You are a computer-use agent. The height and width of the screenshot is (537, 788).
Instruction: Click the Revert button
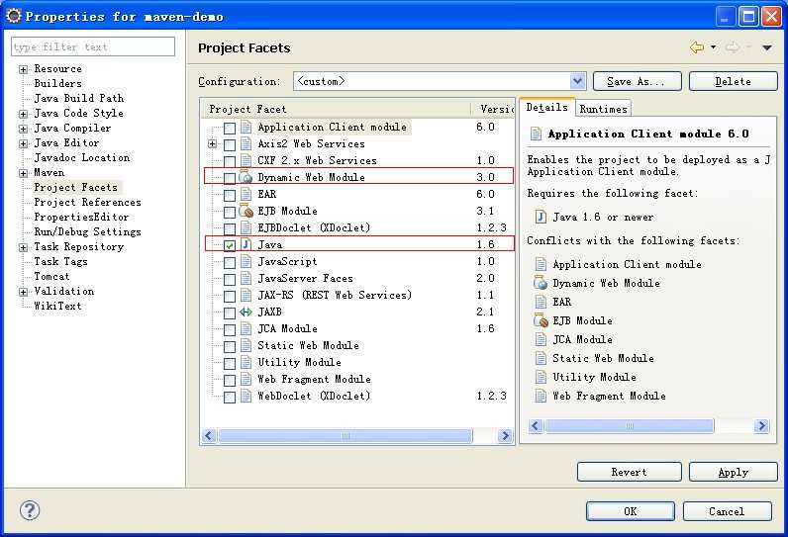click(x=630, y=472)
